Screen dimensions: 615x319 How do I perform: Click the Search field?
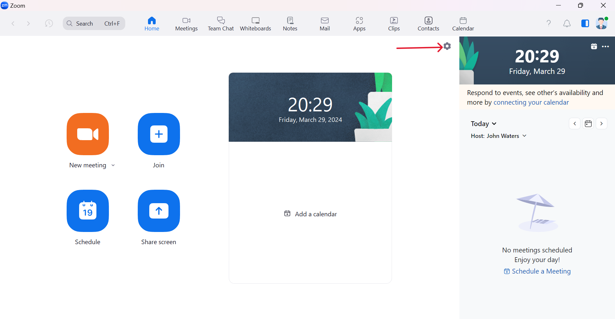(94, 23)
